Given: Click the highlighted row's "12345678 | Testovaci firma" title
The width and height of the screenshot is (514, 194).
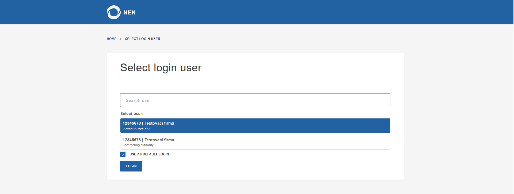Looking at the screenshot, I should pos(148,123).
